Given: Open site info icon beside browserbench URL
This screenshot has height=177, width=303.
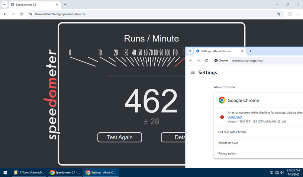Looking at the screenshot, I should click(x=31, y=14).
